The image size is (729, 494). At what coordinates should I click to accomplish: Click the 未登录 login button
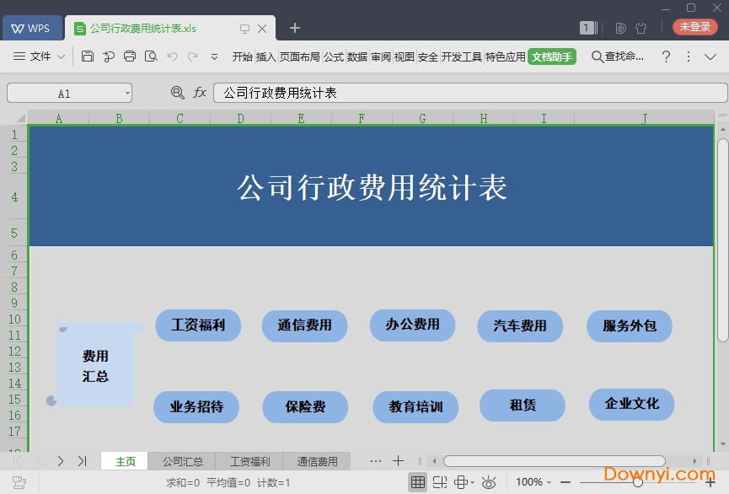click(x=695, y=26)
